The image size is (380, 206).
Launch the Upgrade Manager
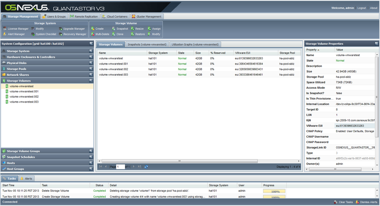click(72, 29)
